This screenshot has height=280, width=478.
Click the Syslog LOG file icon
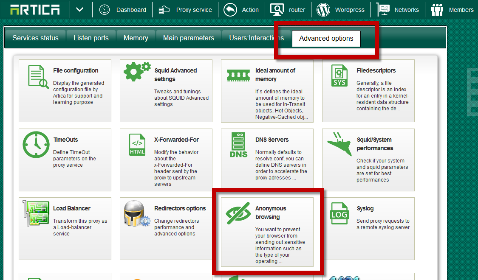click(339, 213)
